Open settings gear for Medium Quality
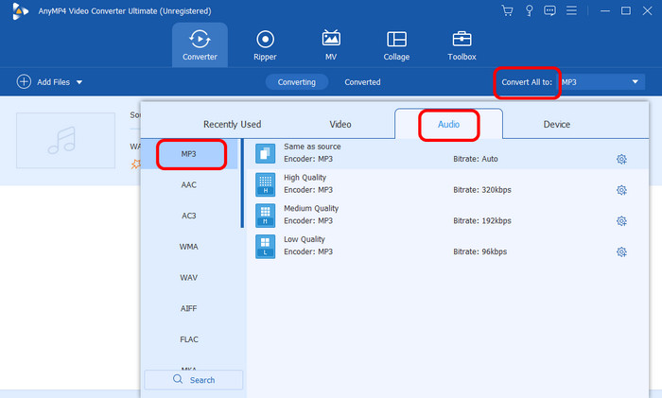The image size is (662, 398). pos(621,220)
